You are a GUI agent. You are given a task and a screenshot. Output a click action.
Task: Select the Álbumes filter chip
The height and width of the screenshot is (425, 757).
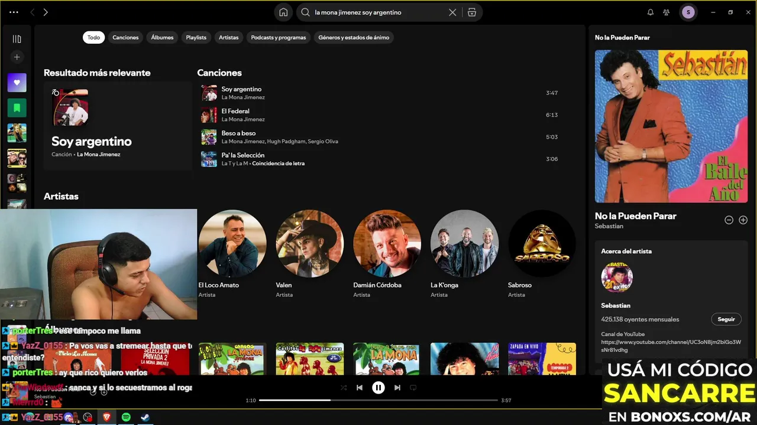(162, 37)
